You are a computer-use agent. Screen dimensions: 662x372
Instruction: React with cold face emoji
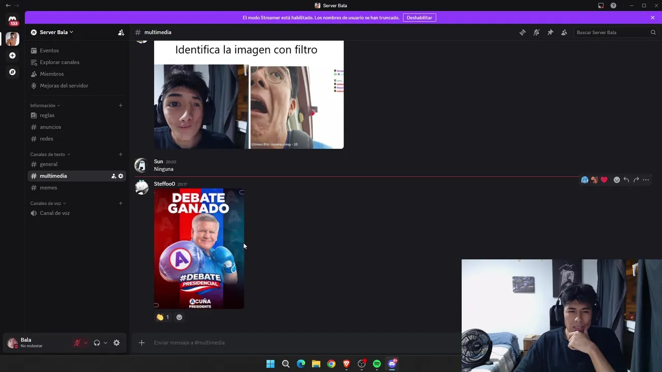pyautogui.click(x=584, y=180)
